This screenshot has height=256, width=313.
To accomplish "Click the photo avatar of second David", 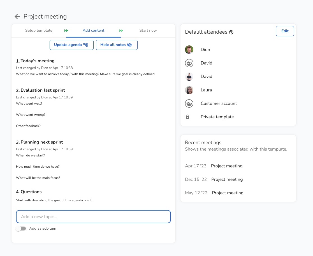I will pos(189,77).
